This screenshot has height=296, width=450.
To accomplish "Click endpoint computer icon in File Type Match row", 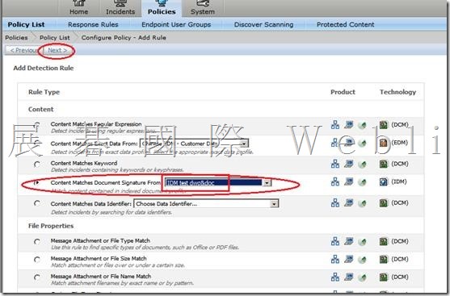I will (x=349, y=241).
